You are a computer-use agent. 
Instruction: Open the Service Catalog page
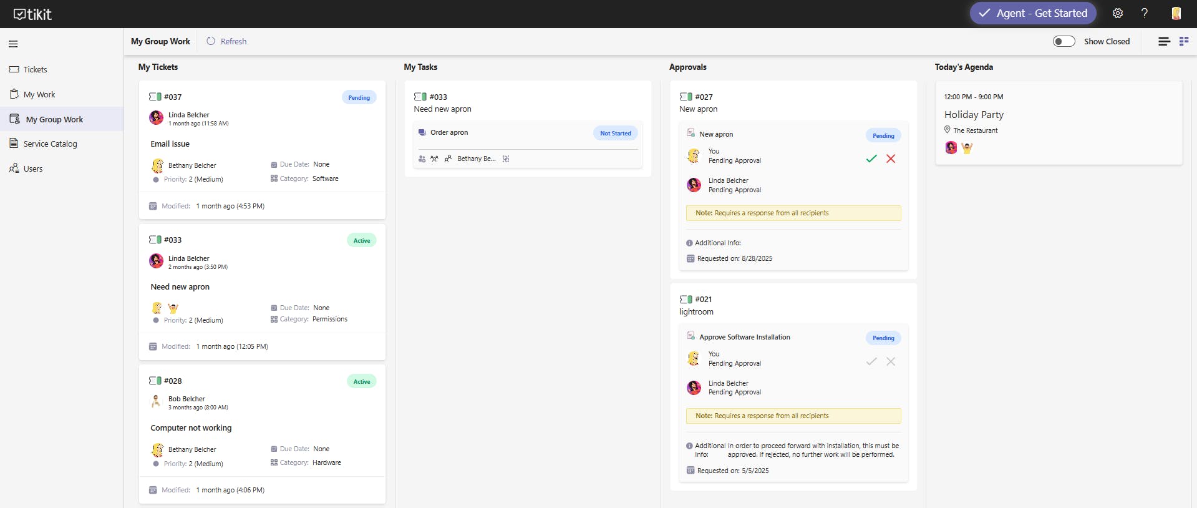(x=50, y=144)
